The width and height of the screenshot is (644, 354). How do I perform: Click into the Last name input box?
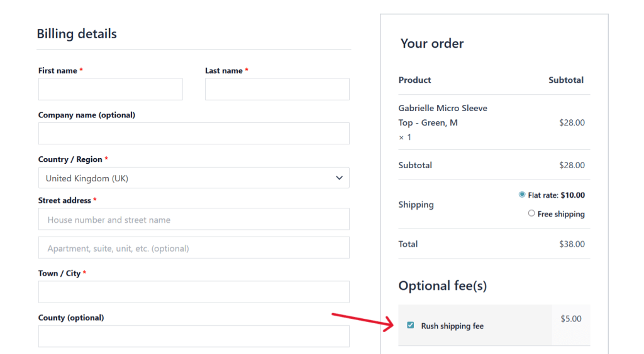pos(277,89)
